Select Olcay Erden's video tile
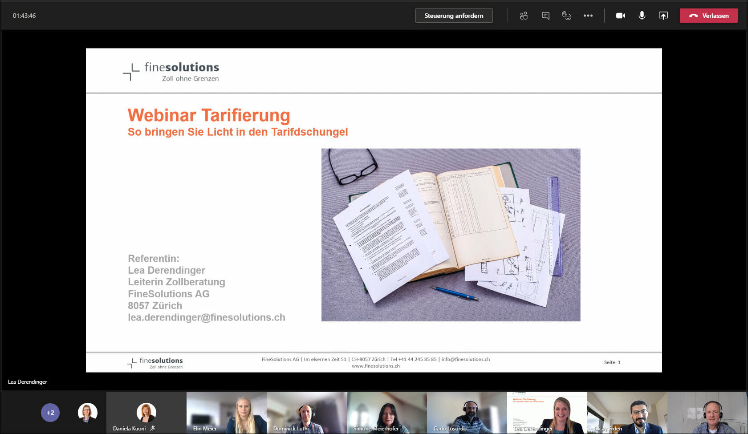This screenshot has width=748, height=434. 627,412
